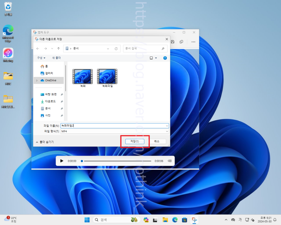Click the Cancel (취소) button
This screenshot has width=281, height=225.
click(x=157, y=141)
